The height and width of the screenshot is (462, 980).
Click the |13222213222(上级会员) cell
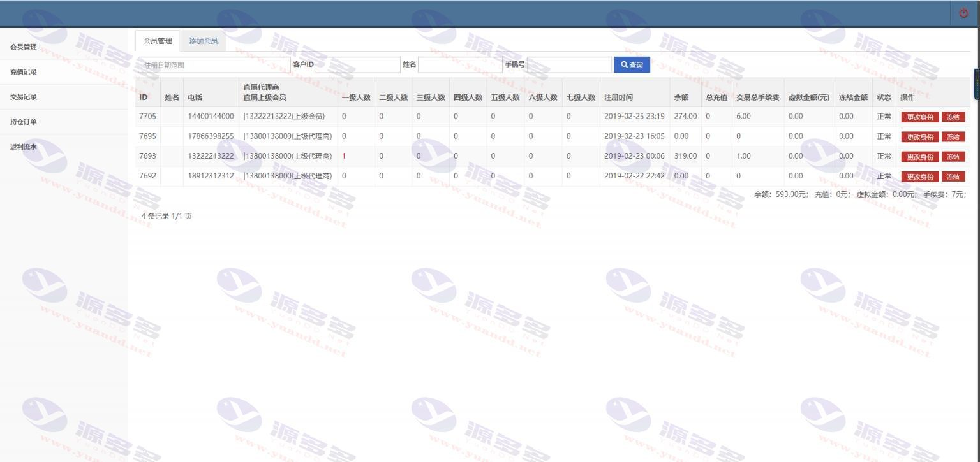(284, 117)
